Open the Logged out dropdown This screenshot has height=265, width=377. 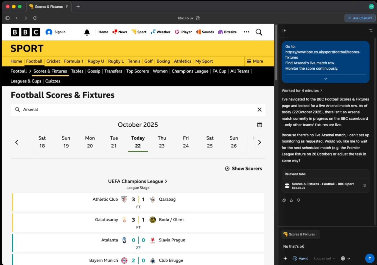click(x=325, y=258)
